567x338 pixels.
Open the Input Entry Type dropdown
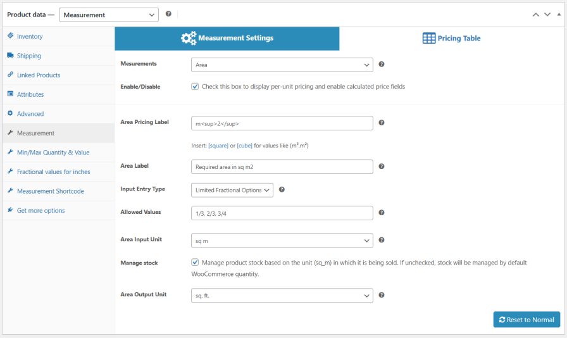click(x=232, y=190)
